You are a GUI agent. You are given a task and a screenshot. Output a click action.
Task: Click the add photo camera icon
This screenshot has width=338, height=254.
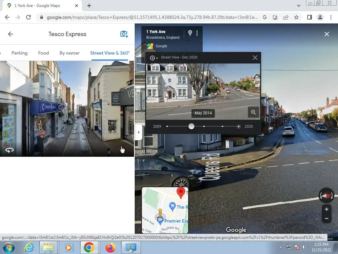click(124, 34)
